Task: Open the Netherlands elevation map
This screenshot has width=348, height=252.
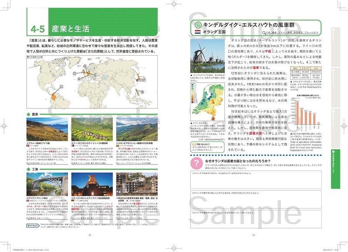Action: 207,102
